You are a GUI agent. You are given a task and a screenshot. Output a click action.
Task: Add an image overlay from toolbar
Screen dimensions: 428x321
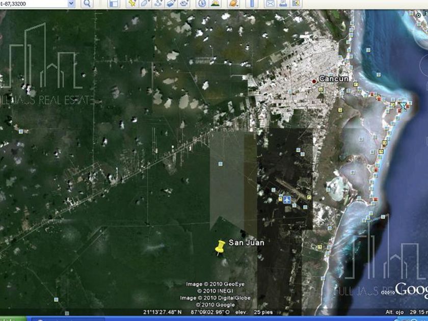tap(171, 3)
